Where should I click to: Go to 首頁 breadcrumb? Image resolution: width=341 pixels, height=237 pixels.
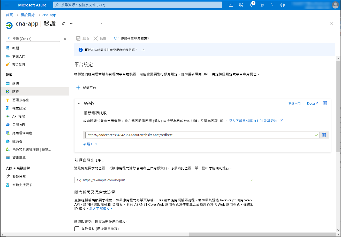coord(10,15)
